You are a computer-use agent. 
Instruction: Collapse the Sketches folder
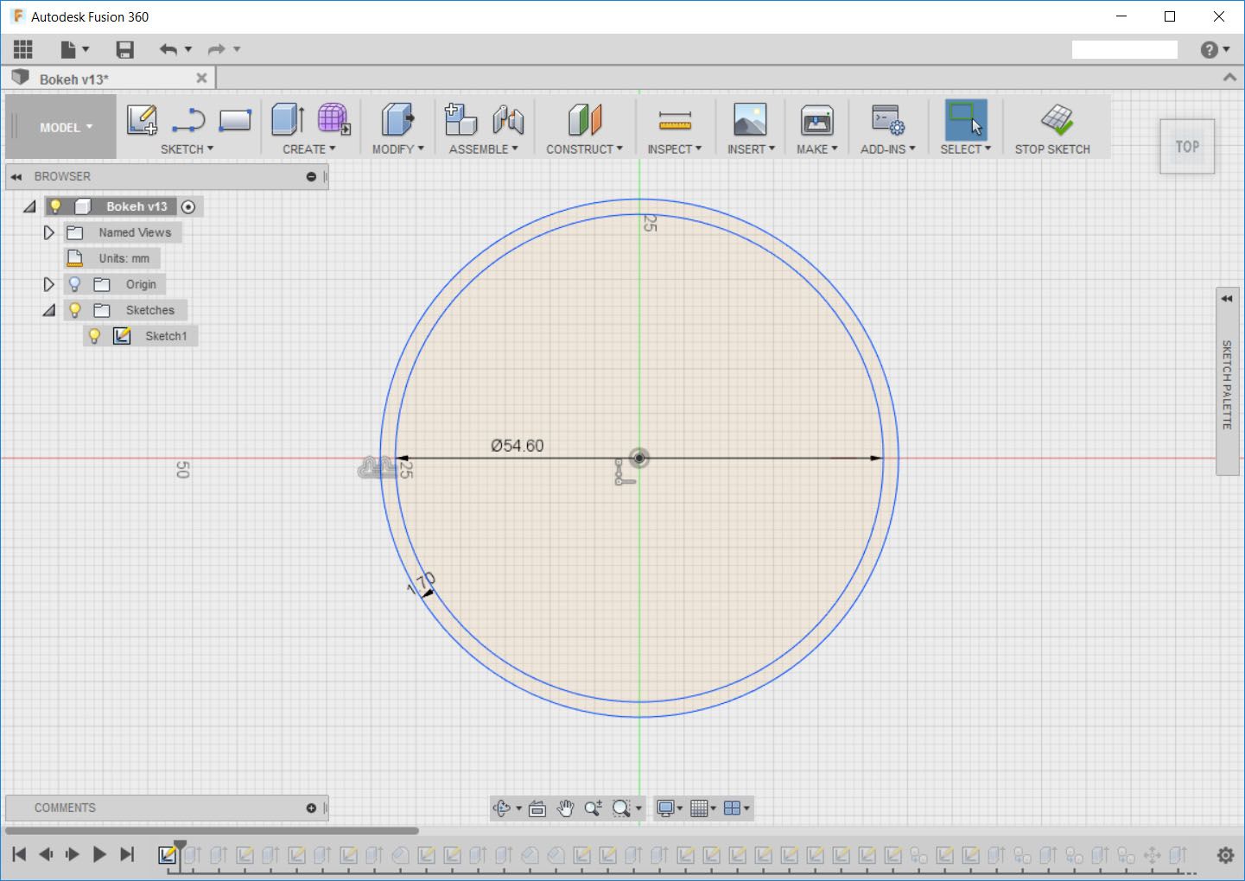pos(48,310)
